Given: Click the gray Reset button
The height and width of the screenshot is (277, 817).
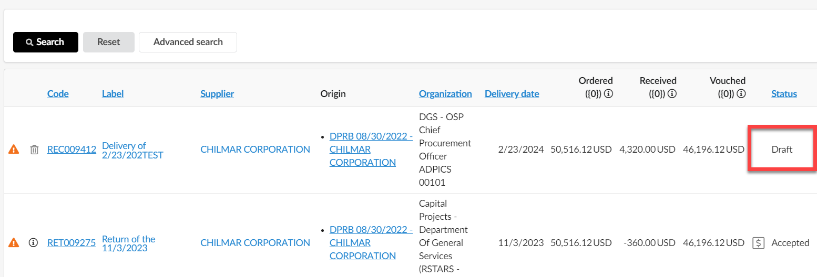Looking at the screenshot, I should (x=109, y=42).
